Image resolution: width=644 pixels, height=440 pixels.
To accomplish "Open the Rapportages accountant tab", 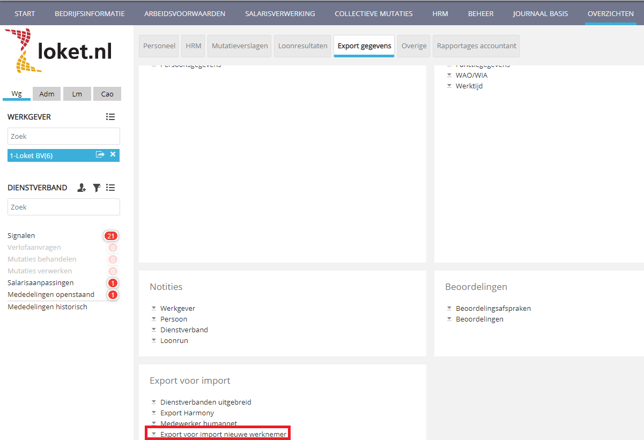I will (x=476, y=46).
